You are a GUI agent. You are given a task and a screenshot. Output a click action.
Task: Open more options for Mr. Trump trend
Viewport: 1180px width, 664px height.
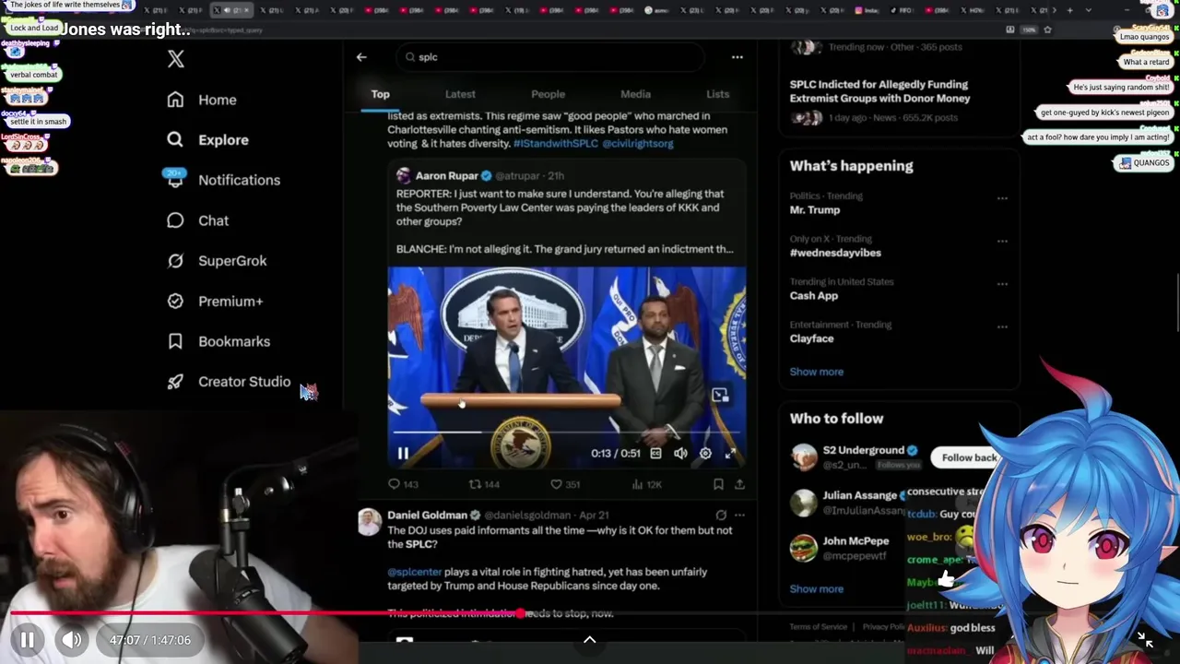point(1002,198)
